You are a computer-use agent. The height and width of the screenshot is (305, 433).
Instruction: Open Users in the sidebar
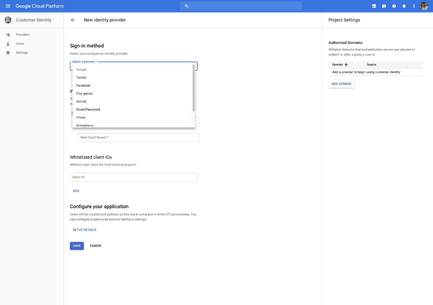[20, 44]
